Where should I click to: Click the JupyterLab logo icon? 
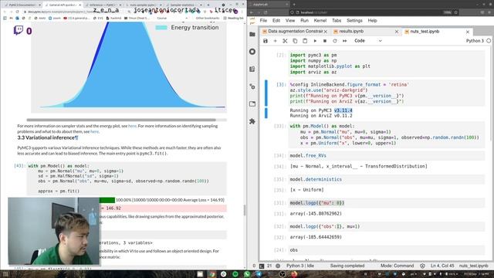[x=252, y=21]
